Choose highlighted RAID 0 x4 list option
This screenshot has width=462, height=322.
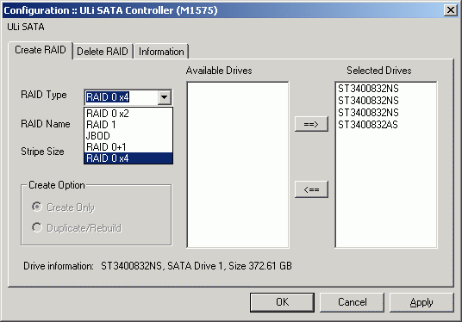click(128, 158)
